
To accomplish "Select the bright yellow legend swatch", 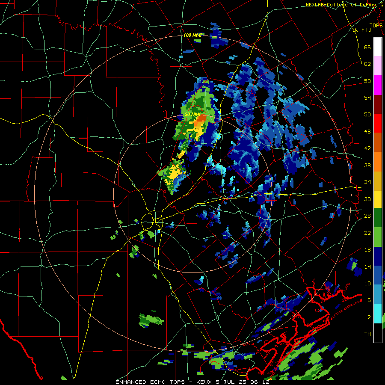I will point(378,199).
